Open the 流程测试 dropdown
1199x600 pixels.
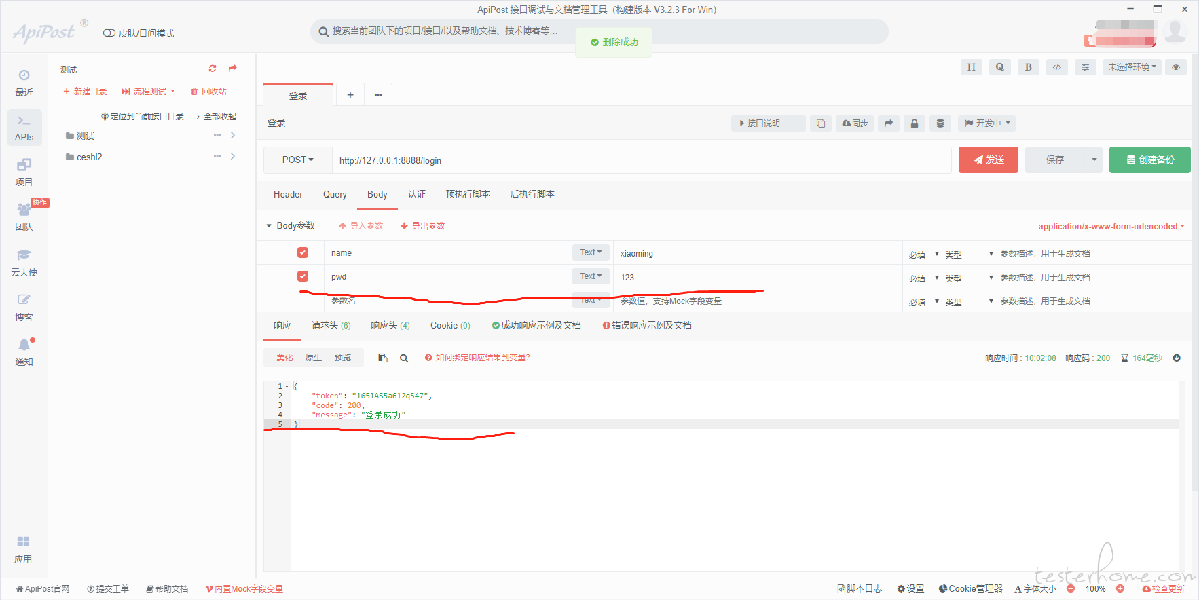[148, 92]
